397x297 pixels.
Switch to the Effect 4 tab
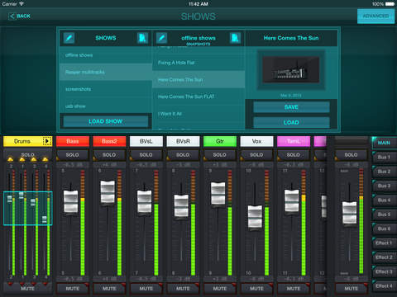(384, 285)
